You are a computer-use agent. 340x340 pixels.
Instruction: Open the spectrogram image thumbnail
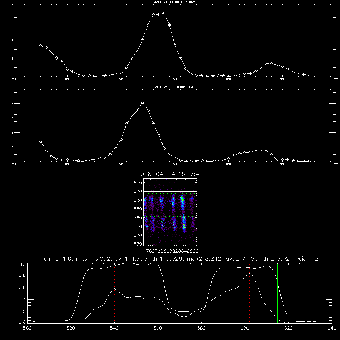[170, 212]
